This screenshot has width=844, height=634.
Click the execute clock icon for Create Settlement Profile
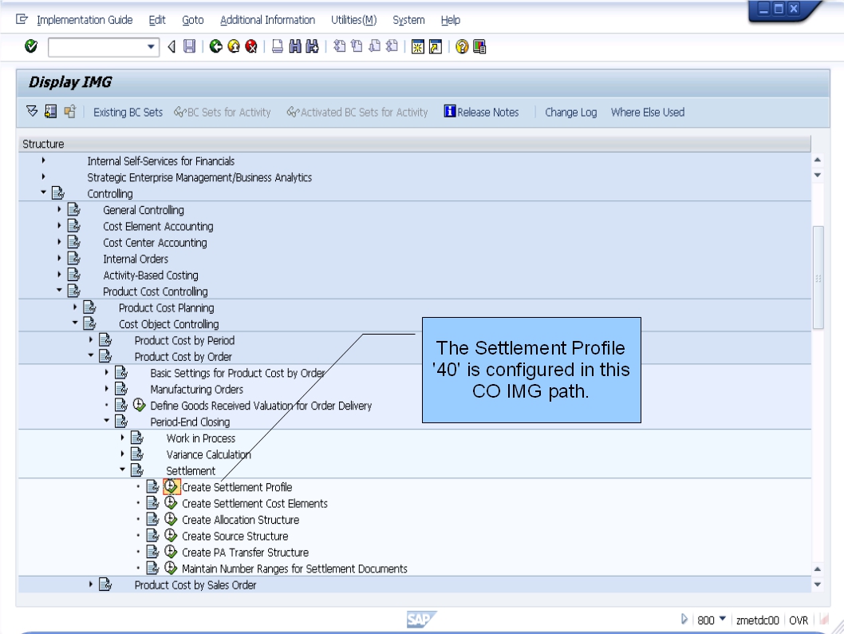point(172,487)
